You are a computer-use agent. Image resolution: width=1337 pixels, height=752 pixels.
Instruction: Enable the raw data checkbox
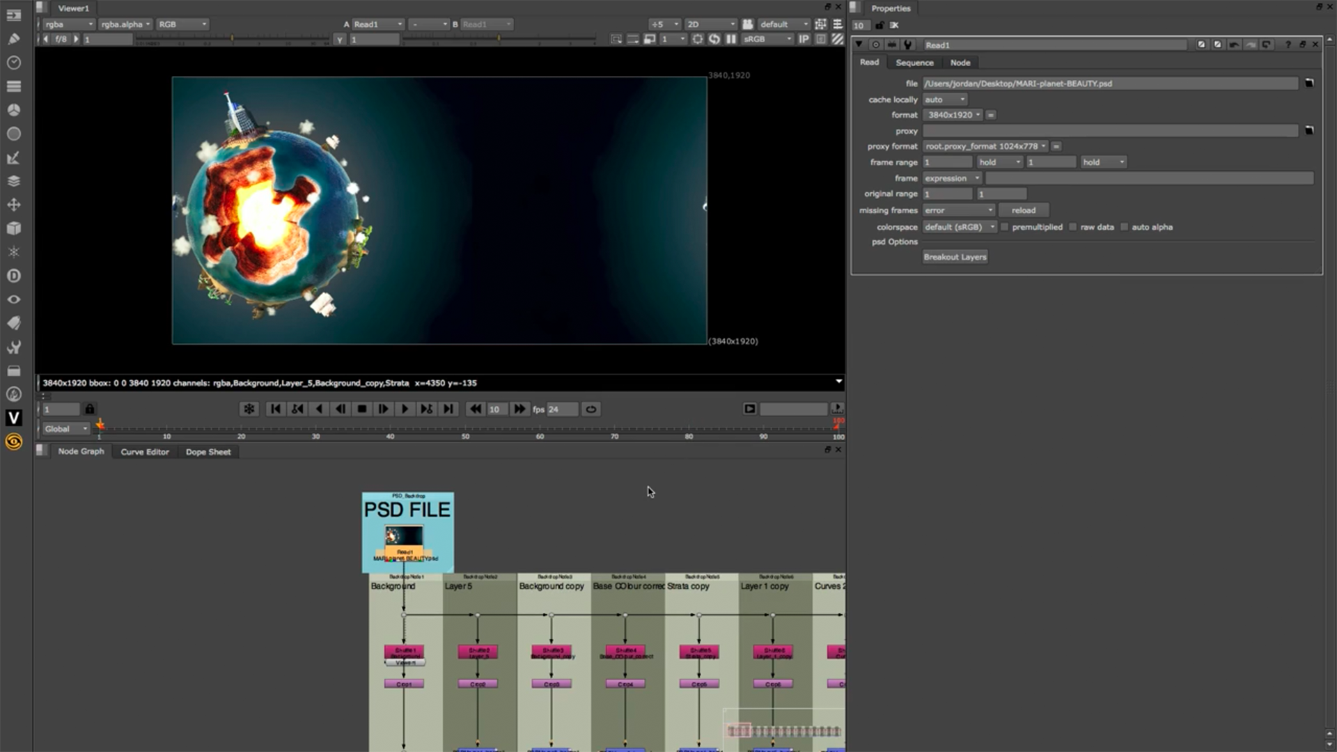1073,227
